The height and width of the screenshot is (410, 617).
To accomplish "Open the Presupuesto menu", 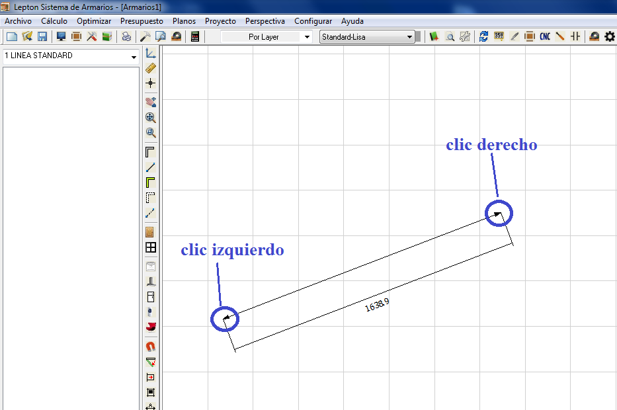I will pos(142,21).
